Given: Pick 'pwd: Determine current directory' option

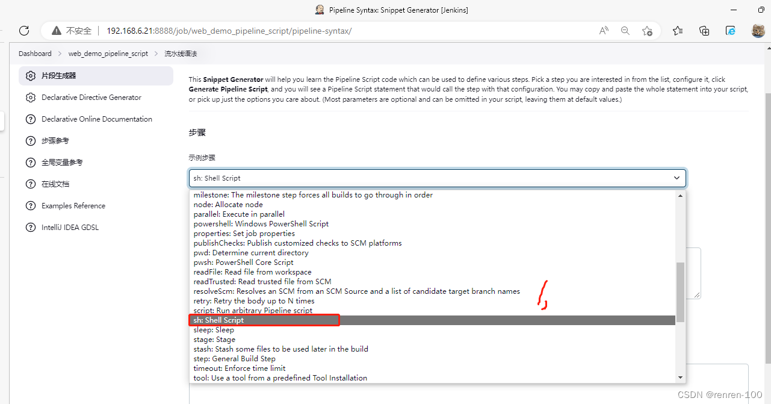Looking at the screenshot, I should 432,253.
